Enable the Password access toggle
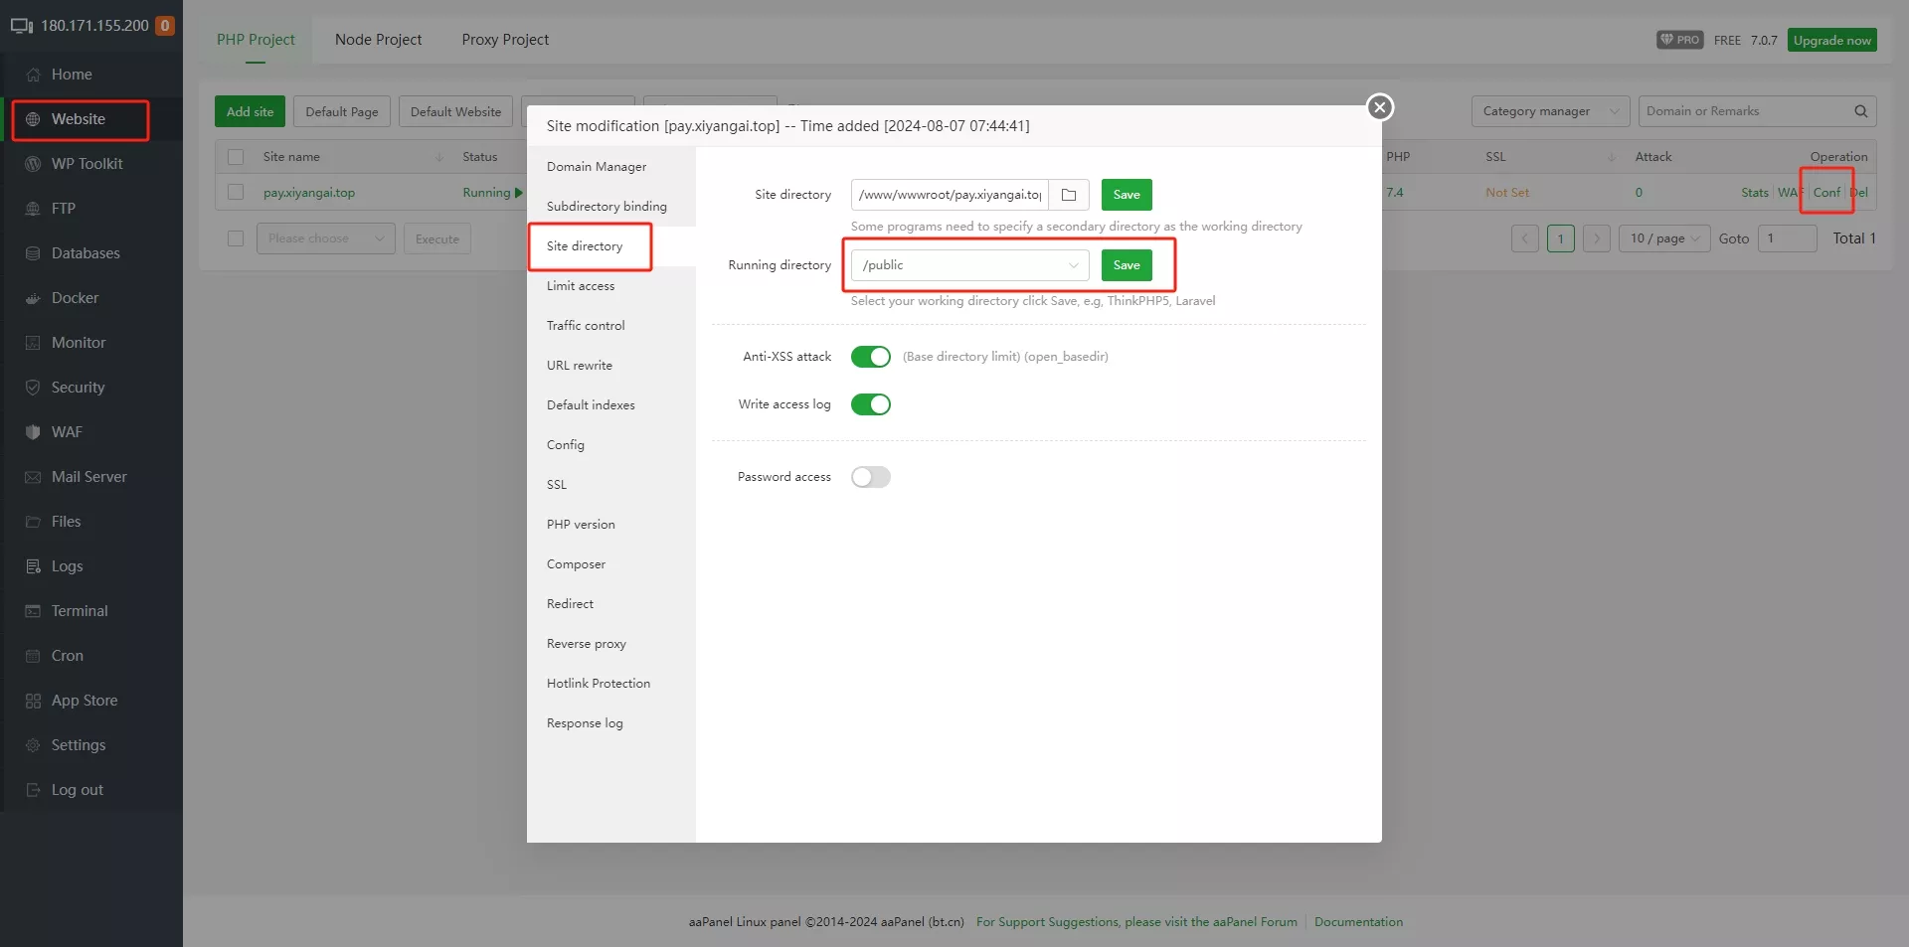 coord(870,477)
